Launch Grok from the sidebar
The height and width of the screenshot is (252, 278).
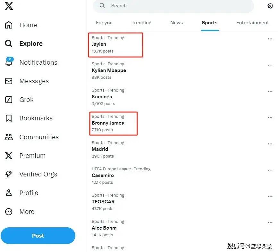coord(26,100)
